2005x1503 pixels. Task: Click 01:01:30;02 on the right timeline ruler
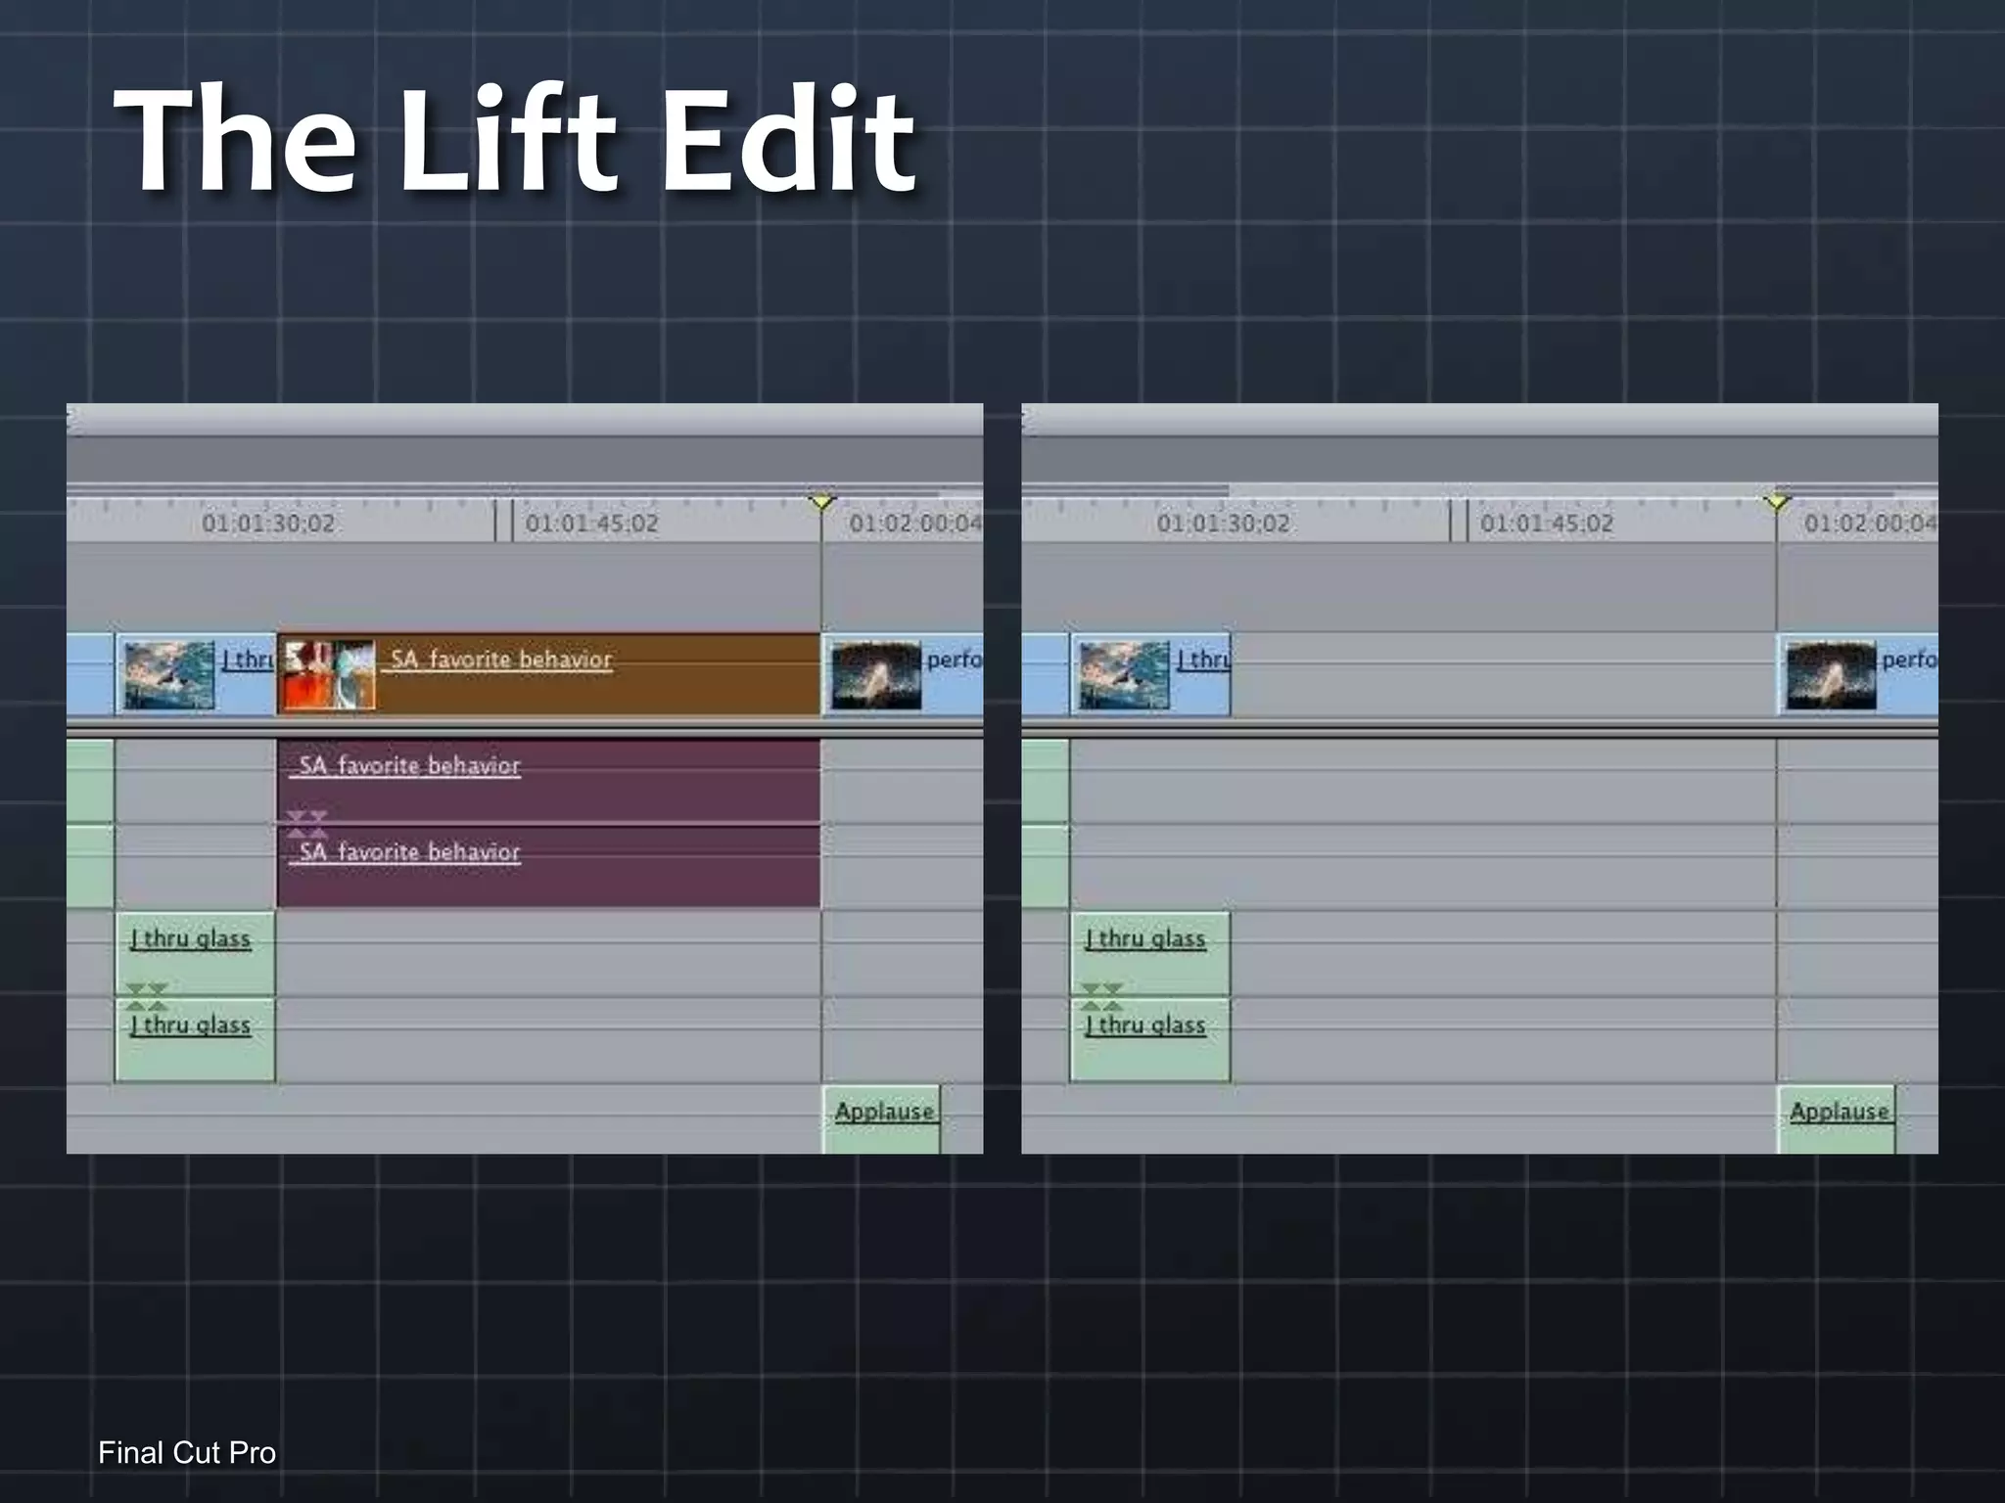[x=1223, y=524]
